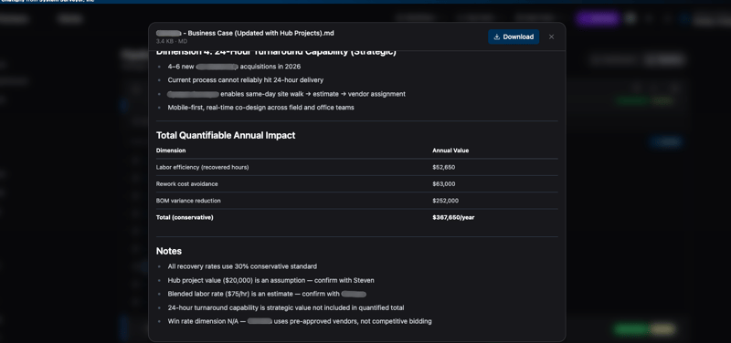731x343 pixels.
Task: Select the "Mobile-first, real-time co-design" bullet
Action: 261,108
